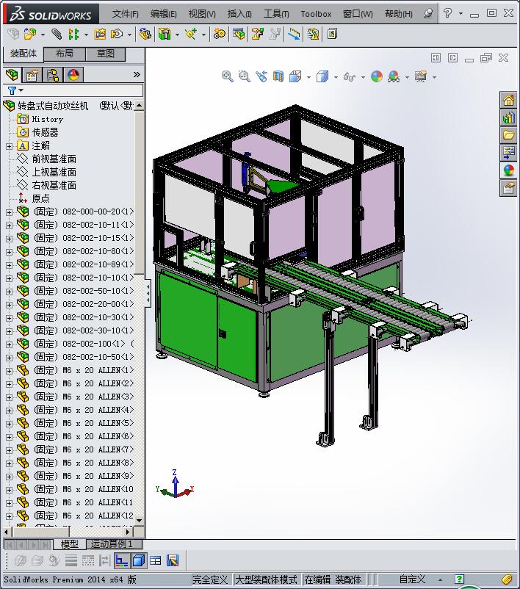The height and width of the screenshot is (589, 520).
Task: Click the Show Hidden Components icon
Action: coord(145,35)
